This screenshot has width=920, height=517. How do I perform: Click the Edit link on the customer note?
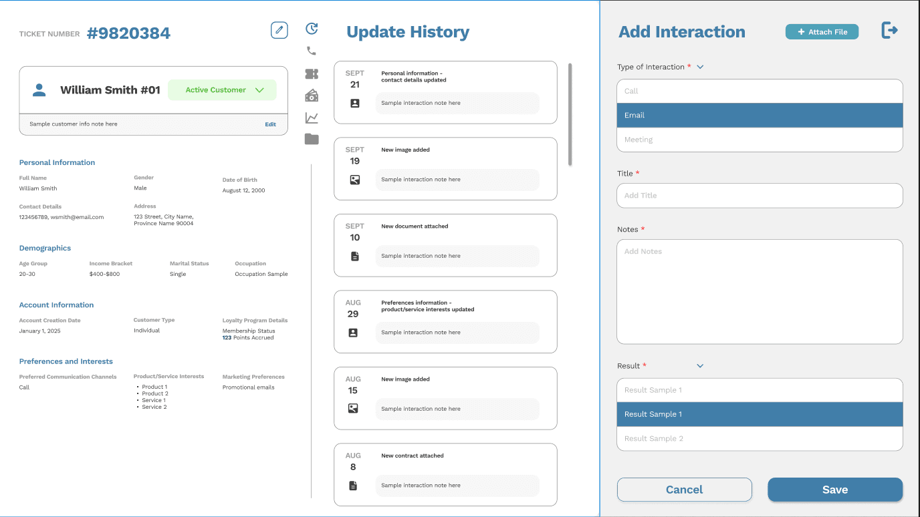pyautogui.click(x=270, y=124)
